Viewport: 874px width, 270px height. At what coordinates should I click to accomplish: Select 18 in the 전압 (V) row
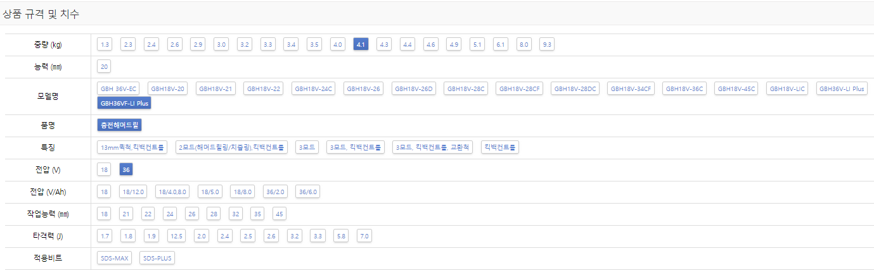click(x=105, y=169)
